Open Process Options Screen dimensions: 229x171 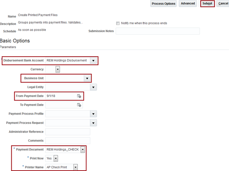coord(164,3)
